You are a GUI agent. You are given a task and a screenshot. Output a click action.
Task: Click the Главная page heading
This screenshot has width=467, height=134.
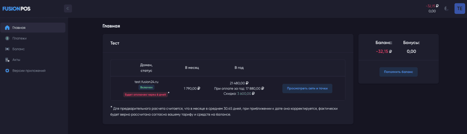click(x=111, y=26)
